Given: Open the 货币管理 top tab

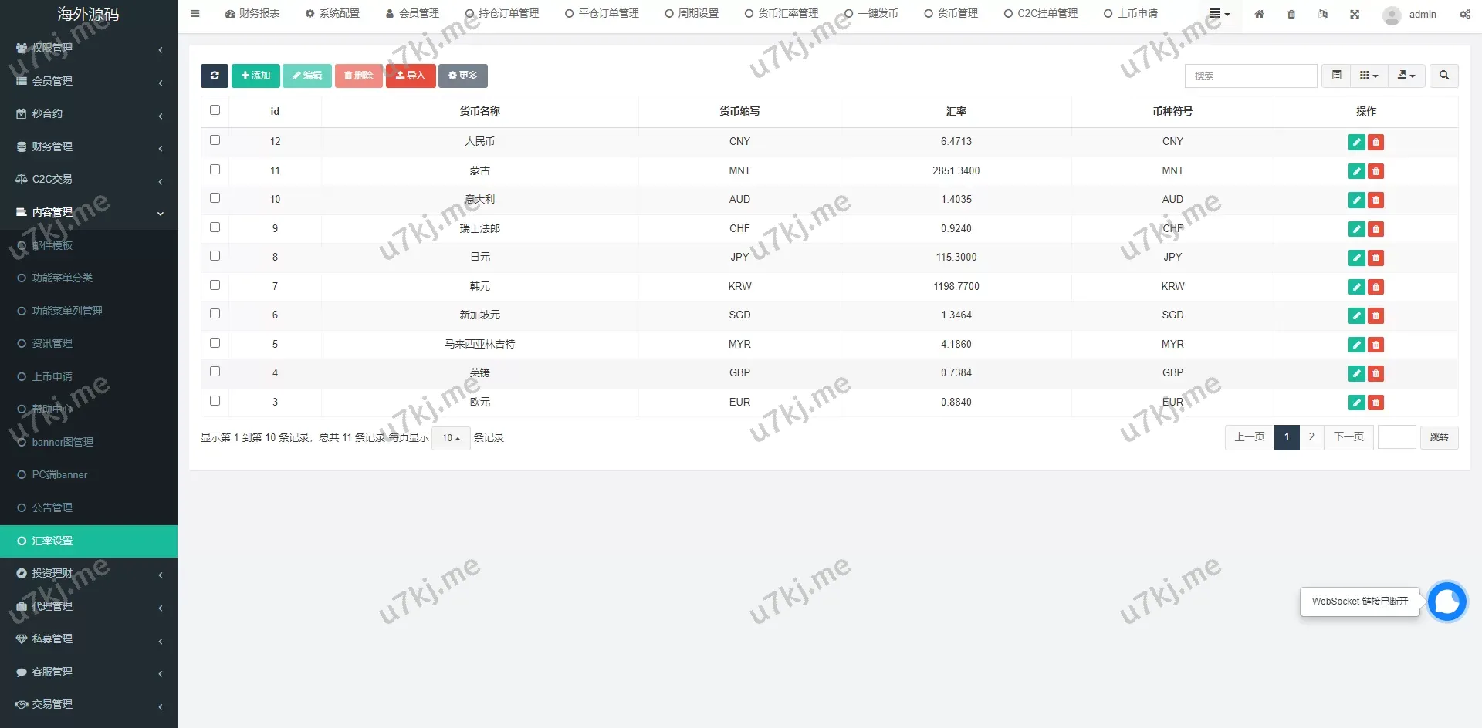Looking at the screenshot, I should point(951,14).
